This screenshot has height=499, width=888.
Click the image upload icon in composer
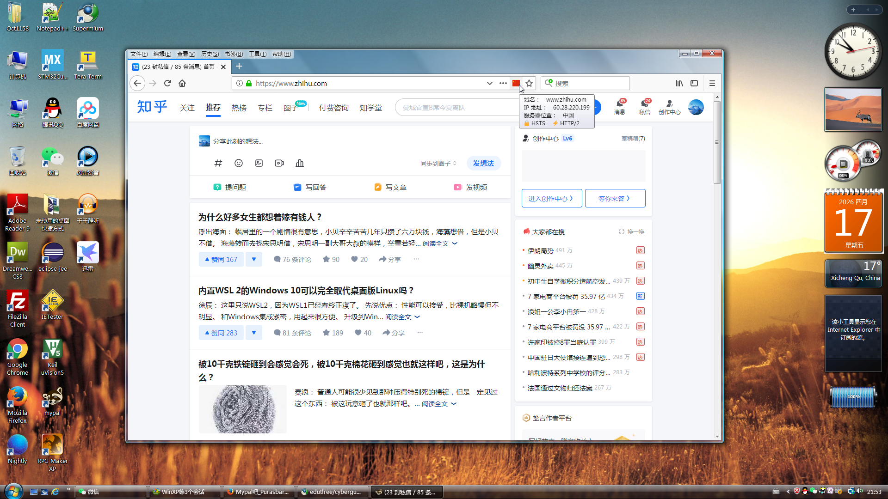[259, 163]
